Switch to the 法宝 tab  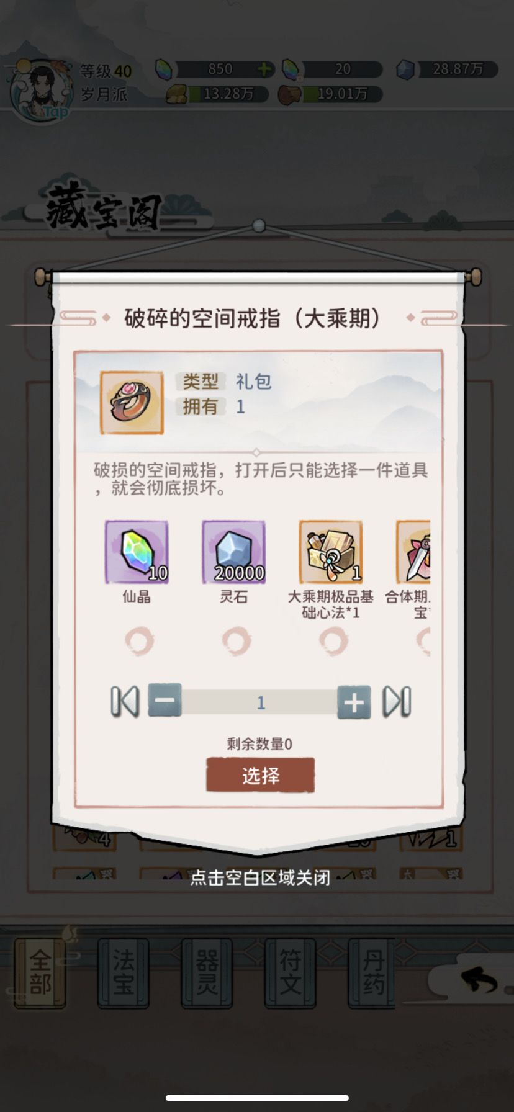pyautogui.click(x=124, y=972)
